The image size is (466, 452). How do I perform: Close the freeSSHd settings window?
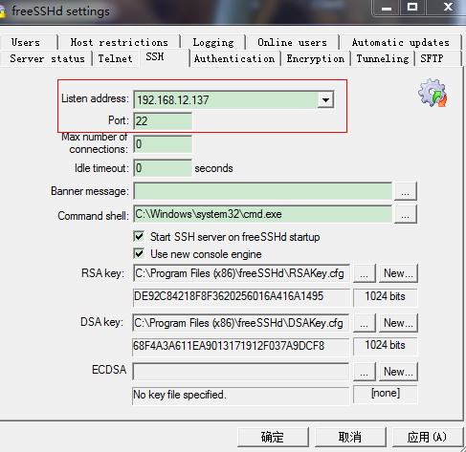click(x=448, y=7)
